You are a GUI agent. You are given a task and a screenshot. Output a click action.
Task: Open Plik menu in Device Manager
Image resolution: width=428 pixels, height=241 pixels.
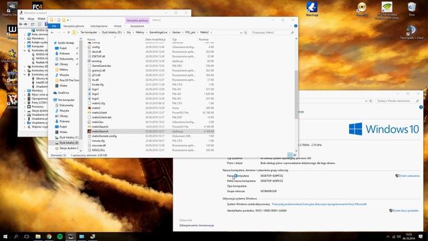(22, 19)
